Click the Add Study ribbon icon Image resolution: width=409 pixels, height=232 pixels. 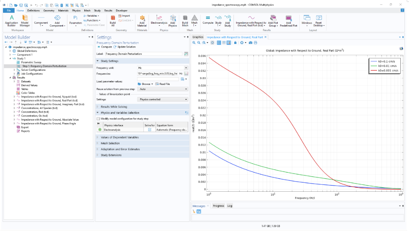[227, 21]
